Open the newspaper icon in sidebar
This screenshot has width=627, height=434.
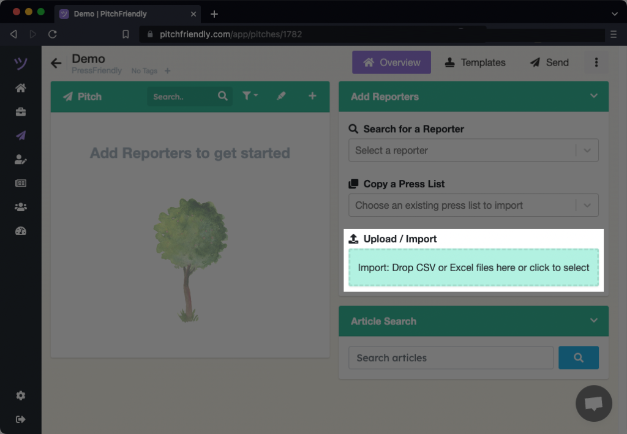[21, 183]
